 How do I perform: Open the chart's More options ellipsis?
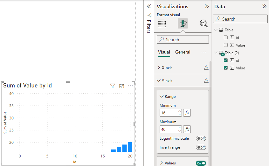click(x=130, y=86)
